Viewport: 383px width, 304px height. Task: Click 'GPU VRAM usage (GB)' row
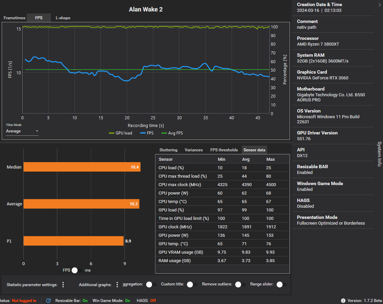(222, 252)
